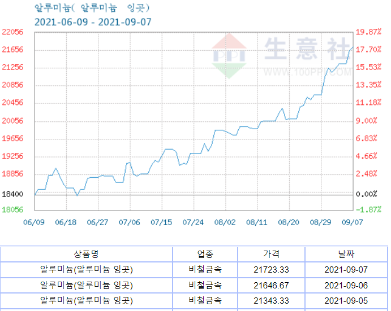Select the date range '2021-06-09 - 2021-09-07'

(93, 22)
